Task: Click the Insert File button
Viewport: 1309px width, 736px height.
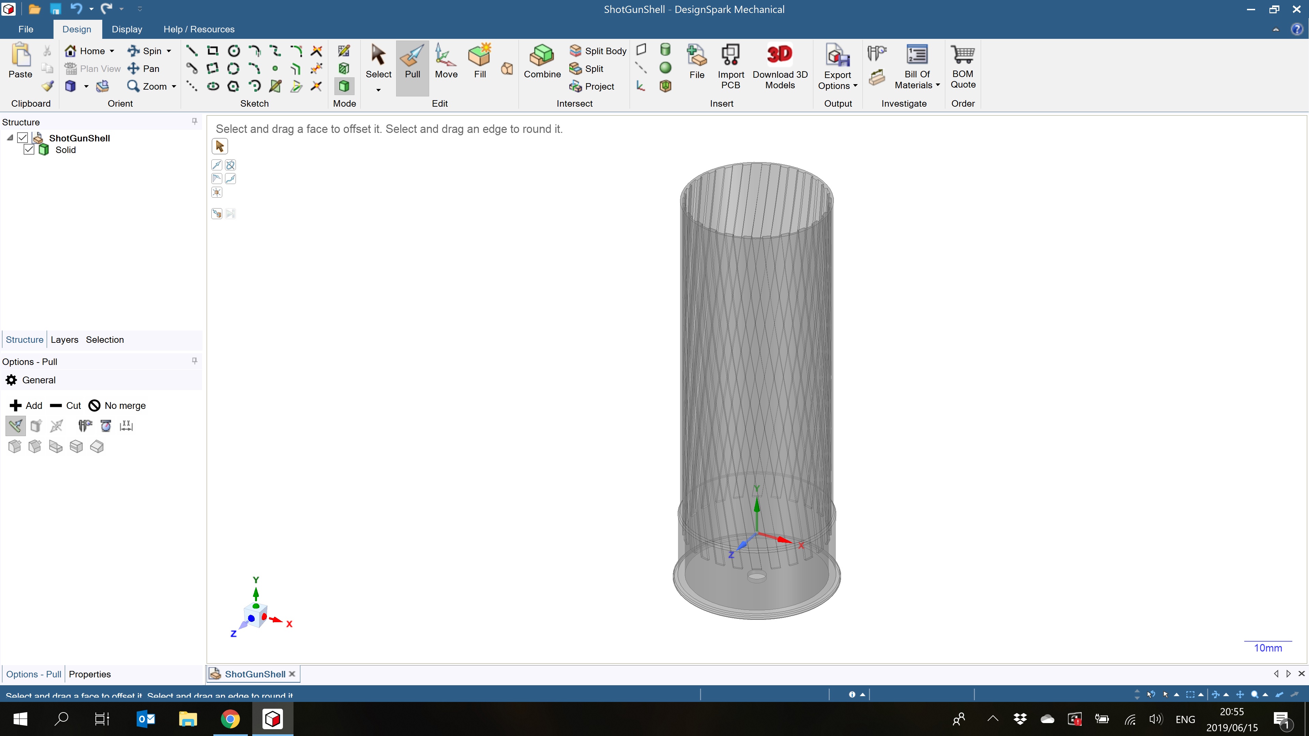Action: click(697, 61)
